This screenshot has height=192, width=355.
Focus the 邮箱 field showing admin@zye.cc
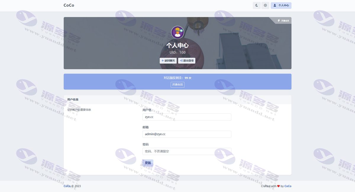[x=187, y=134]
